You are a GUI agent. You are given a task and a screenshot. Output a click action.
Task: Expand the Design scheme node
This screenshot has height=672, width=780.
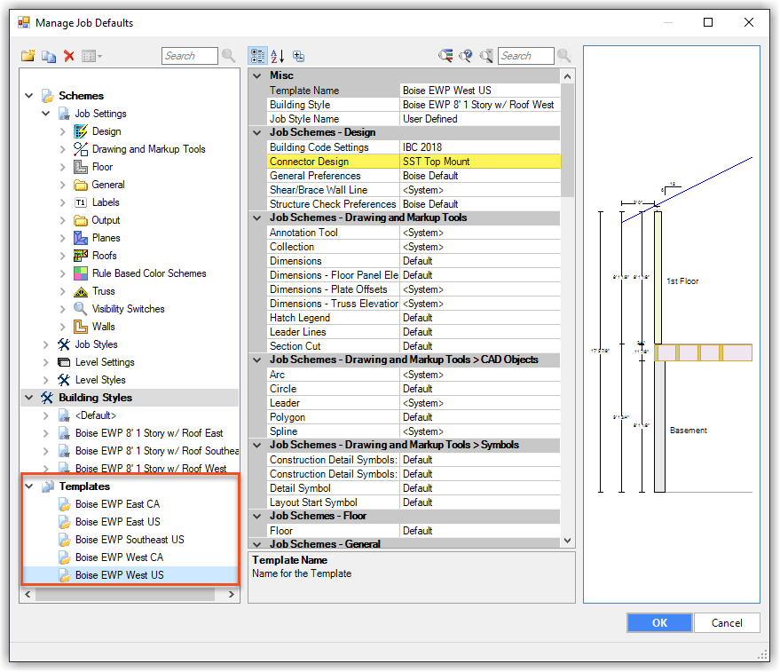pyautogui.click(x=63, y=131)
